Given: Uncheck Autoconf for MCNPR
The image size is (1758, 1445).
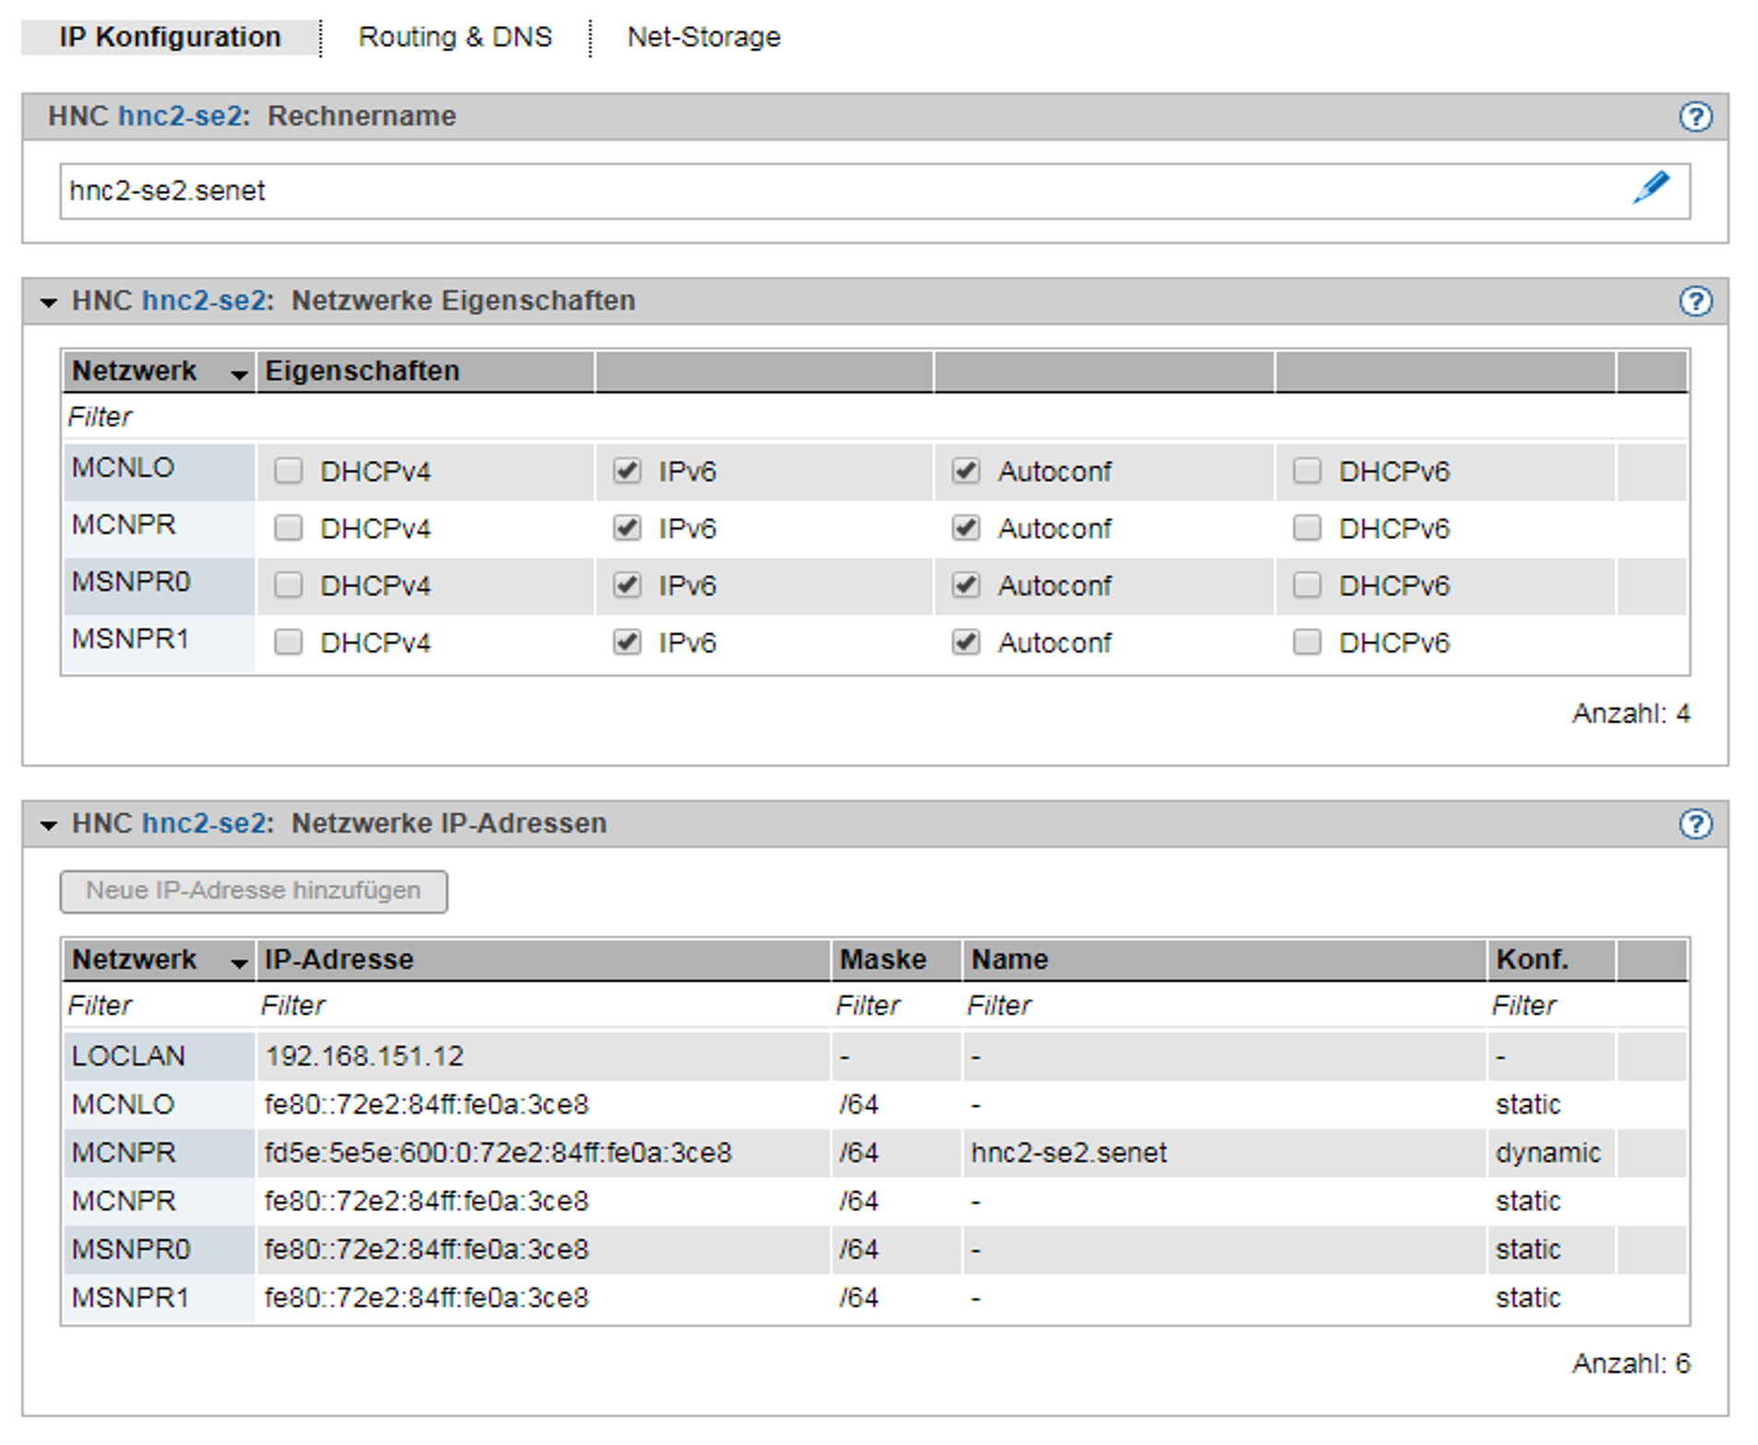Looking at the screenshot, I should pyautogui.click(x=966, y=528).
